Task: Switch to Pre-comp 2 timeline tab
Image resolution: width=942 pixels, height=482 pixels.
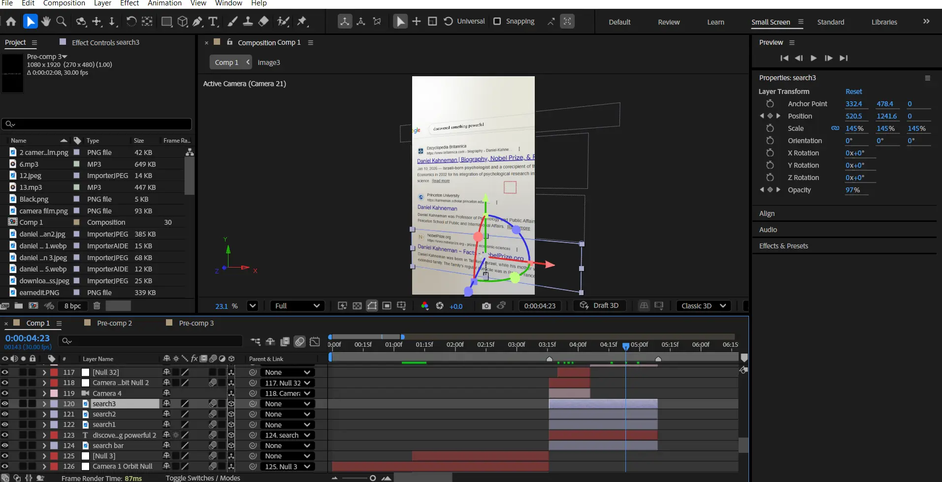Action: point(114,323)
